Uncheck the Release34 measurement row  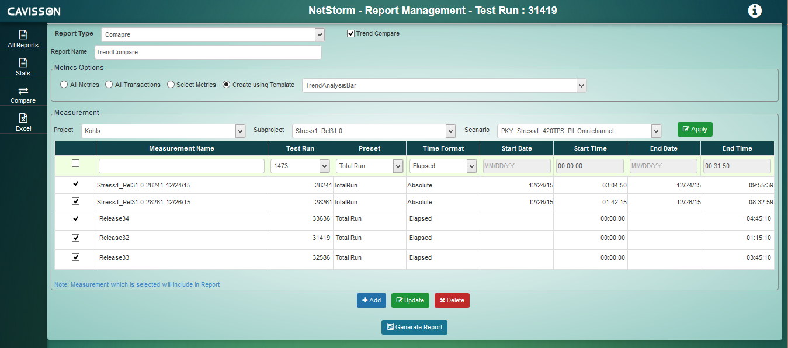[75, 218]
